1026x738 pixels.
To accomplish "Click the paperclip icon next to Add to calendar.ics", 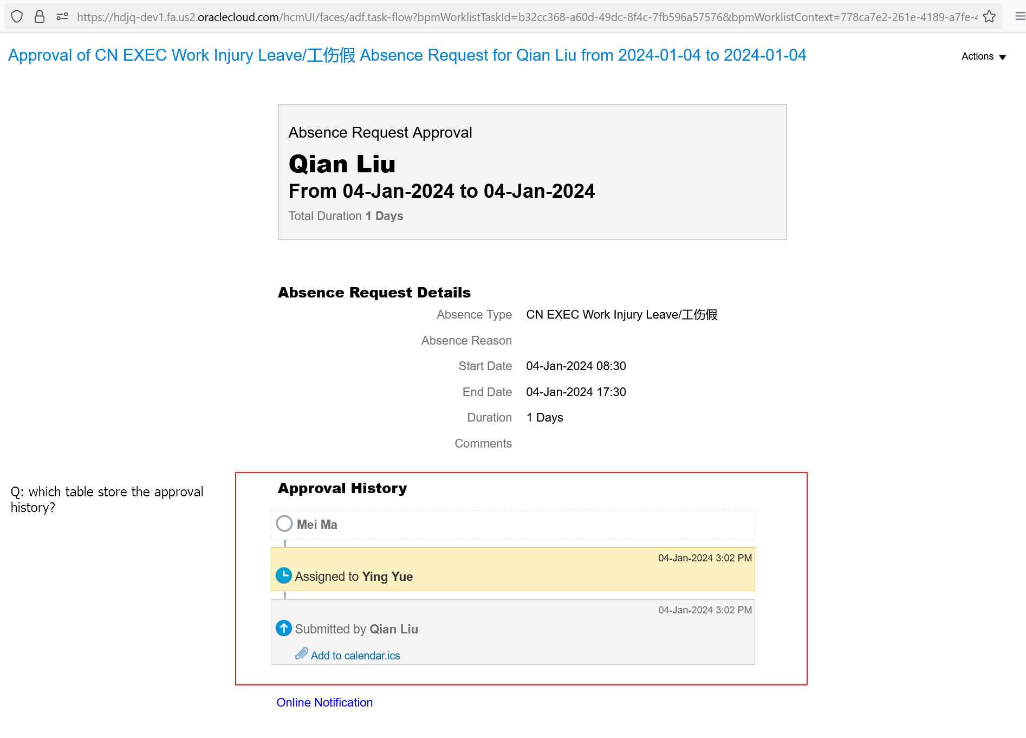I will click(x=302, y=654).
